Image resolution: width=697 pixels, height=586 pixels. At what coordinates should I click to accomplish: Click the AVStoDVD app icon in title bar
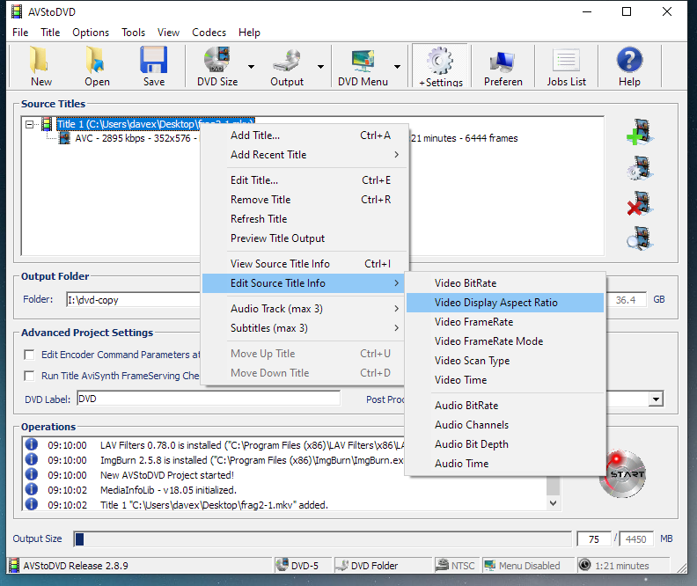[x=17, y=11]
